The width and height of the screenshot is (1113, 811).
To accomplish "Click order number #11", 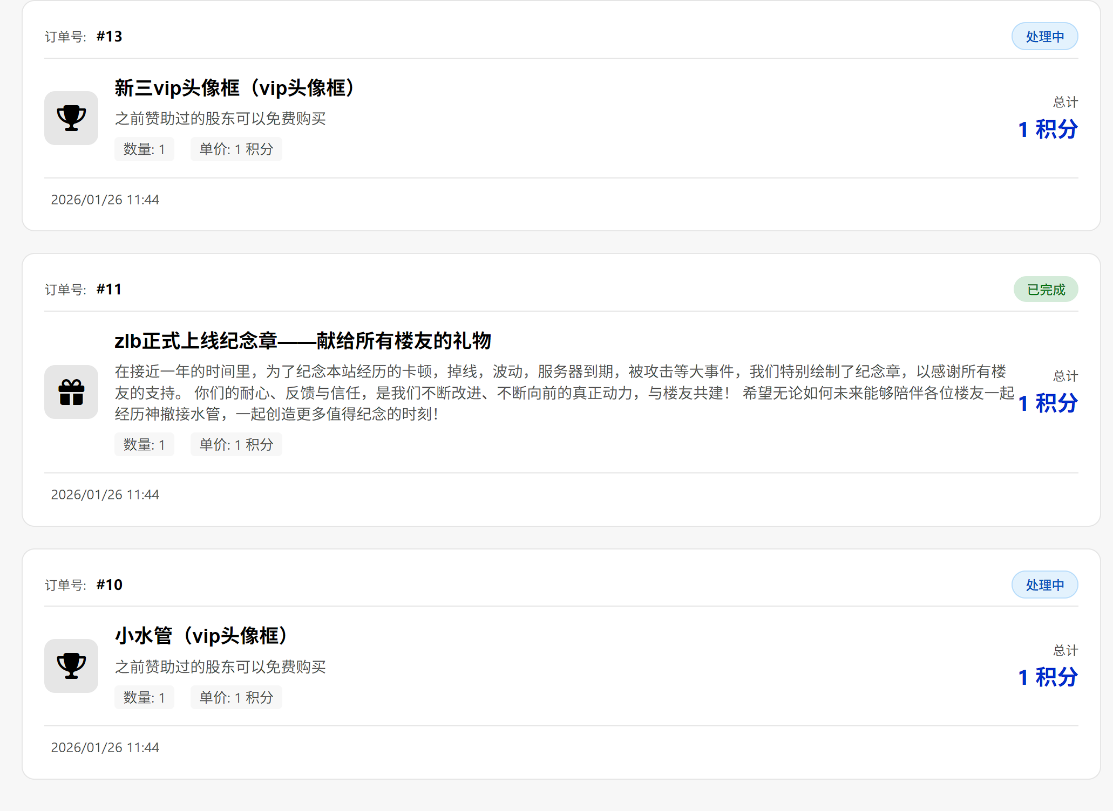I will tap(109, 290).
